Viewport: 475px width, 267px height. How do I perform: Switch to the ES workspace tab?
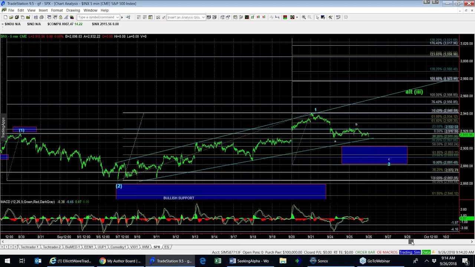[x=167, y=247]
